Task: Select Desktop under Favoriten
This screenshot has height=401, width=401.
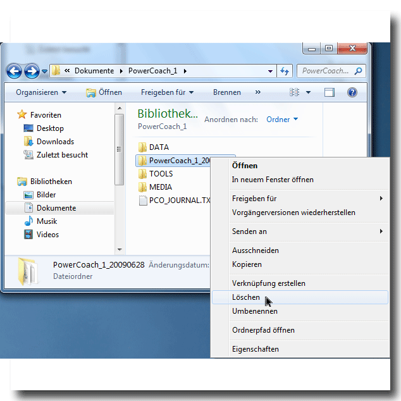Action: (44, 128)
